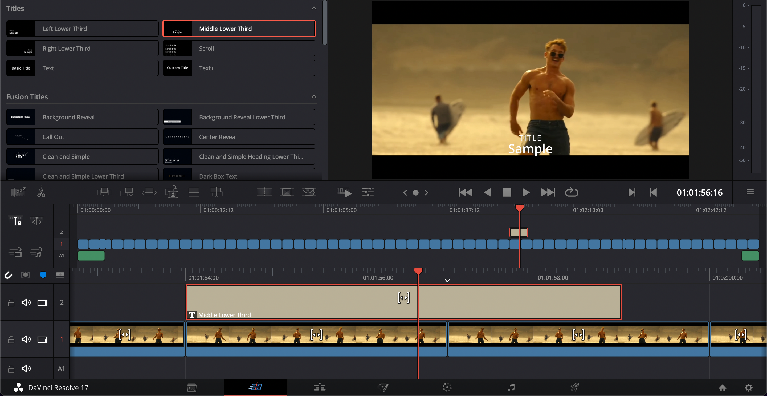Disable video track 2 visibility

(x=42, y=303)
